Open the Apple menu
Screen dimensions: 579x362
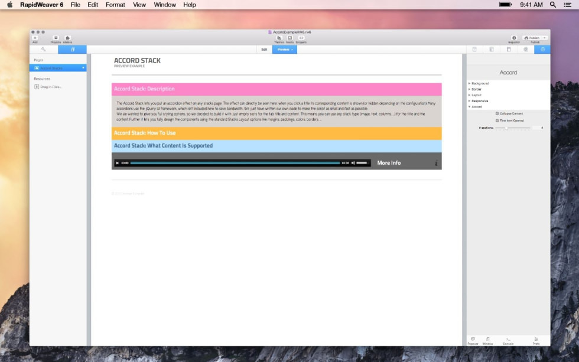pos(10,5)
